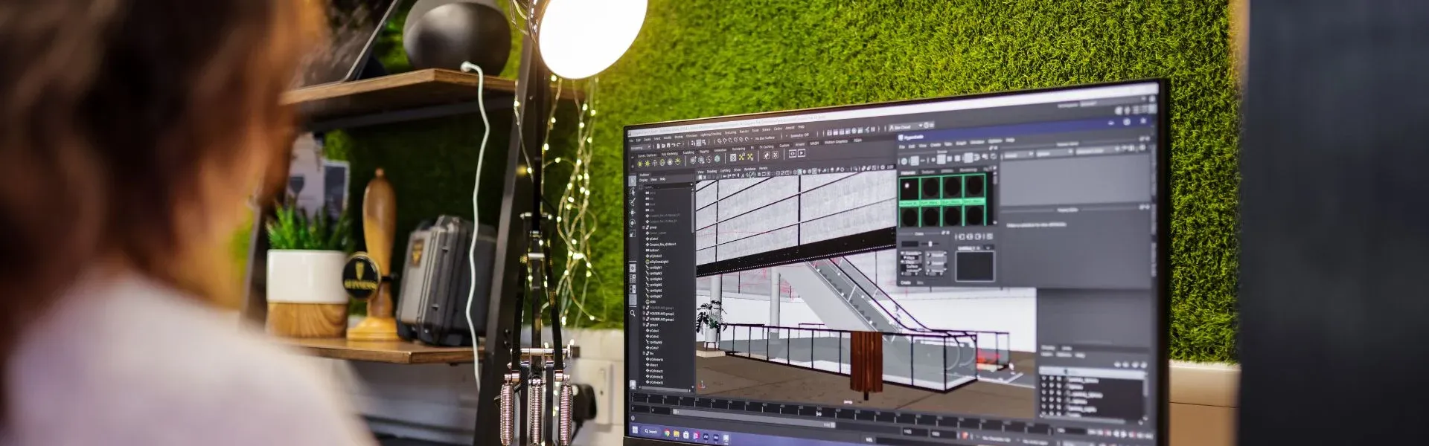
Task: Open the Display menu in the Outliner
Action: pyautogui.click(x=644, y=180)
